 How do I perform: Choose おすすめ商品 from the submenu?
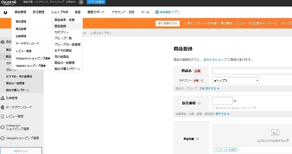tap(67, 50)
